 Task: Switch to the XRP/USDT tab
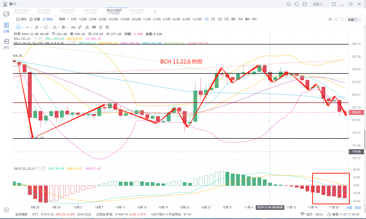[91, 11]
